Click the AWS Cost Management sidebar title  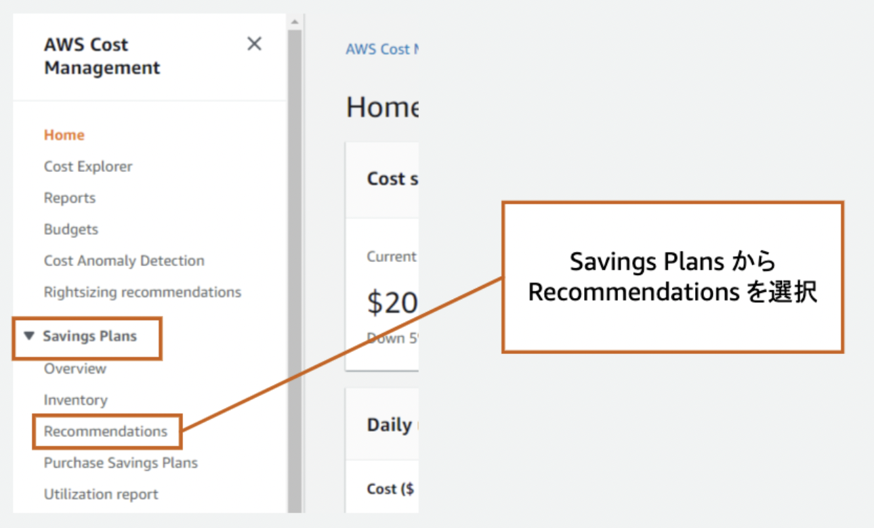point(102,56)
